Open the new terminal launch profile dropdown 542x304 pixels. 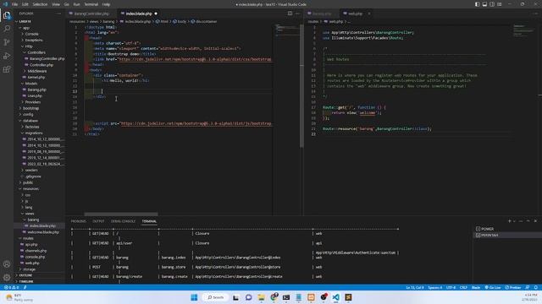[x=515, y=221]
